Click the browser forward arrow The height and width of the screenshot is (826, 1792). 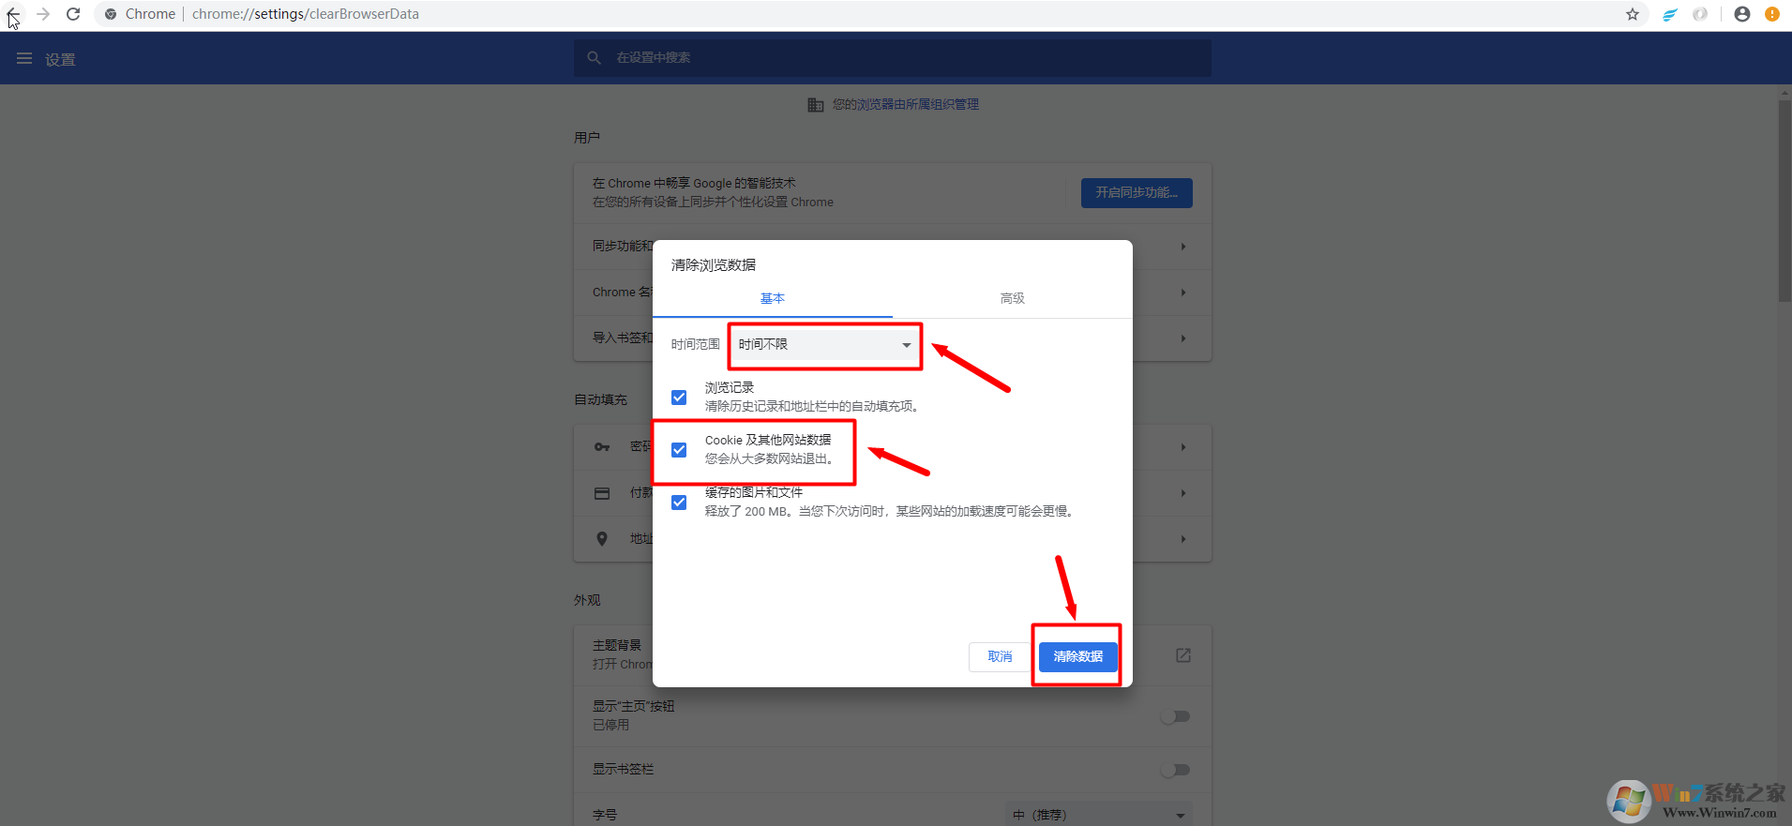43,14
